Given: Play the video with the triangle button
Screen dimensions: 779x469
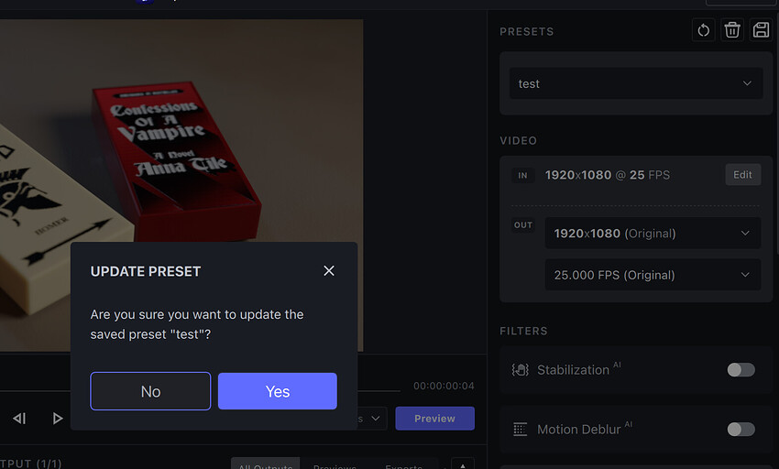Looking at the screenshot, I should 58,419.
